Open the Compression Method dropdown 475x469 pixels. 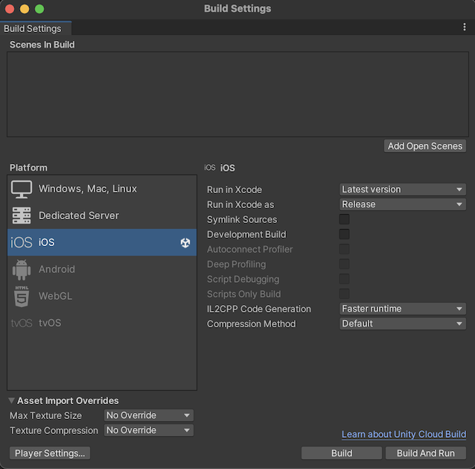(403, 324)
